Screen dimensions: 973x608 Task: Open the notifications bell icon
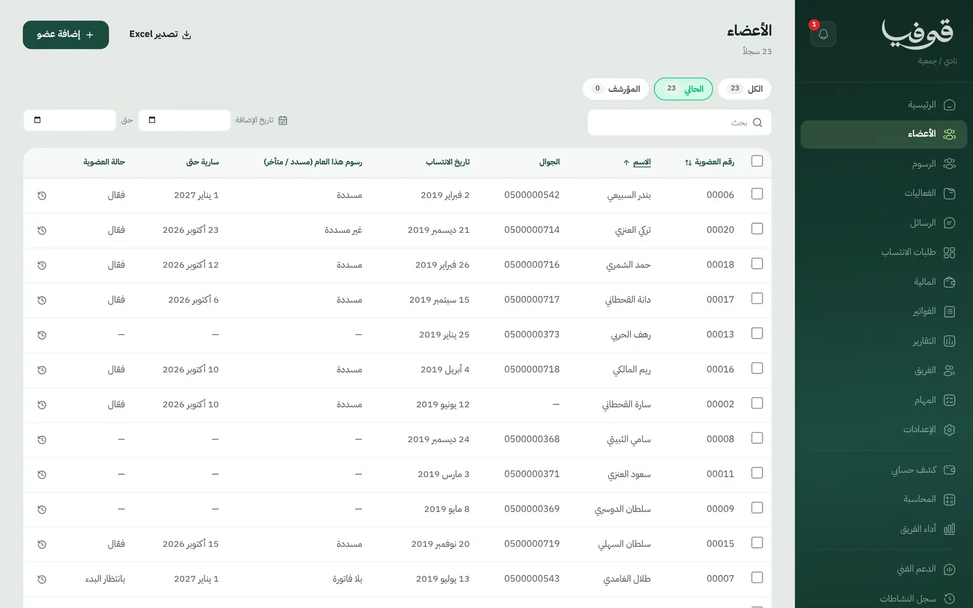(823, 34)
